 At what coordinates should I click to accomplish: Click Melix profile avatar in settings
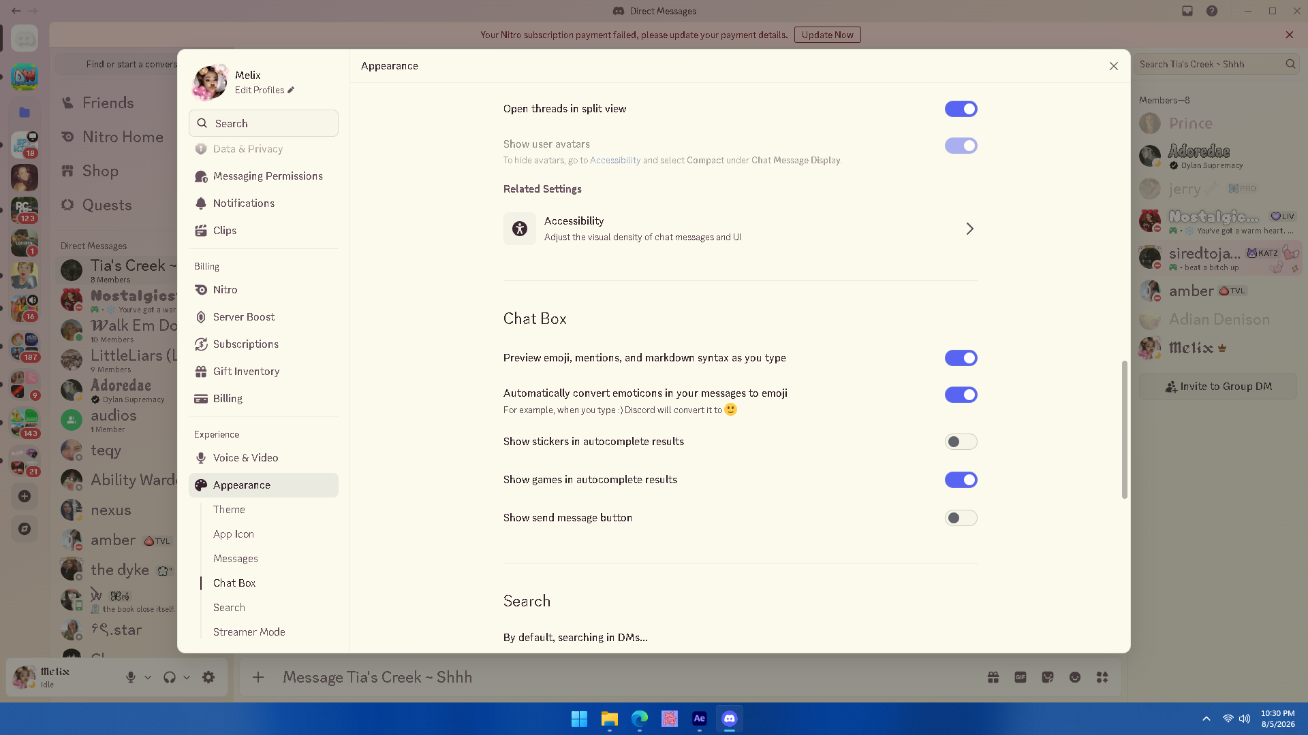(x=210, y=82)
